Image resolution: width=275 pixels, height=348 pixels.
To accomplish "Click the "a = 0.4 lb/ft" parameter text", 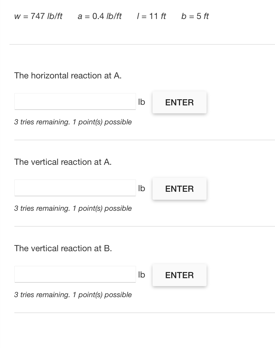I will (x=99, y=17).
